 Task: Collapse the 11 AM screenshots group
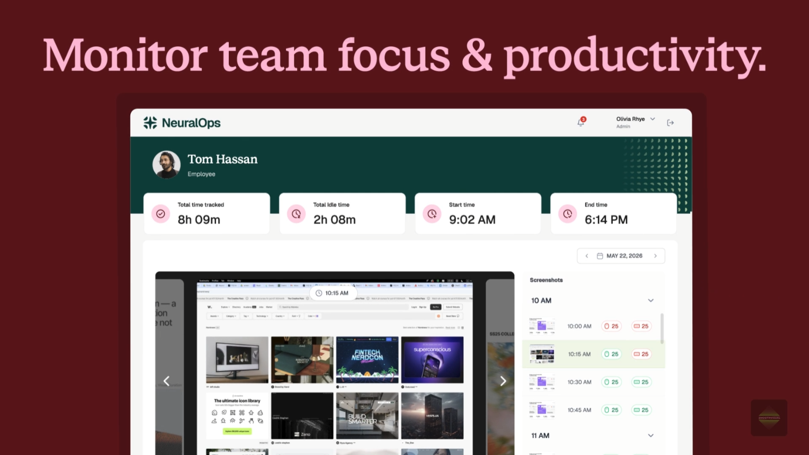(x=651, y=436)
